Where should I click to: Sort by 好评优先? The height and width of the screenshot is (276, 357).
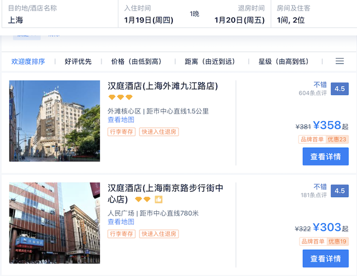tap(78, 61)
